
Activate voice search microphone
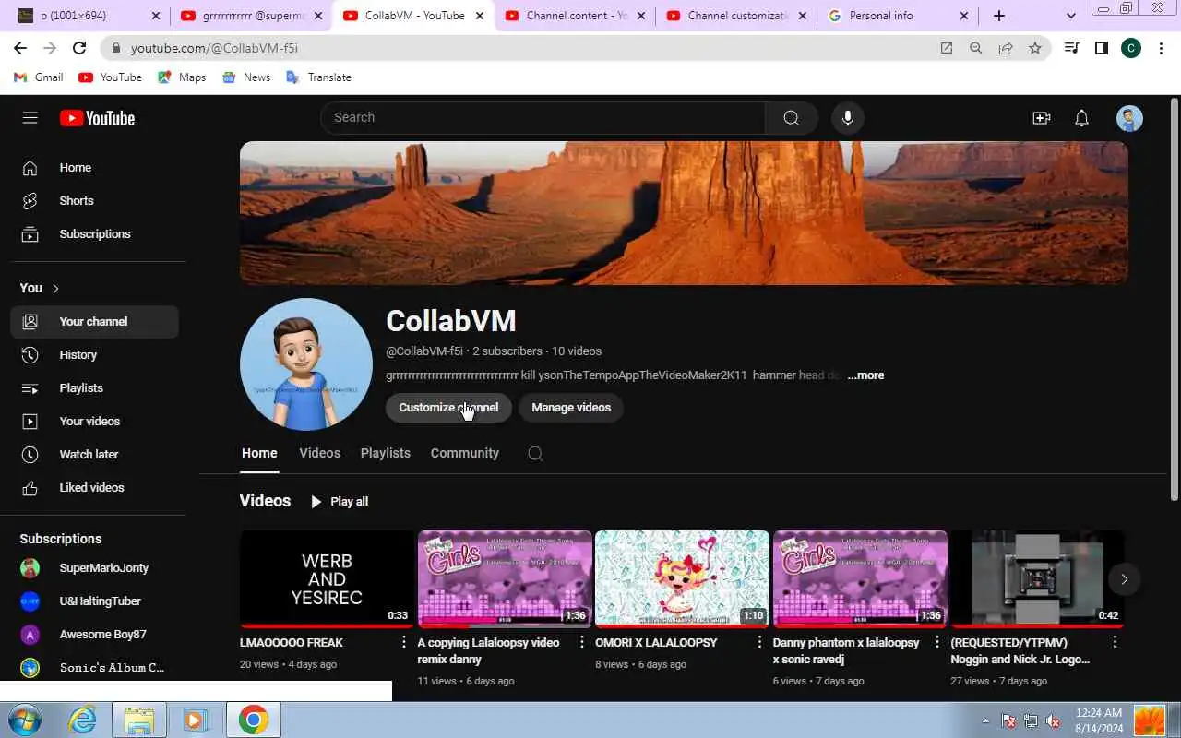pos(848,117)
